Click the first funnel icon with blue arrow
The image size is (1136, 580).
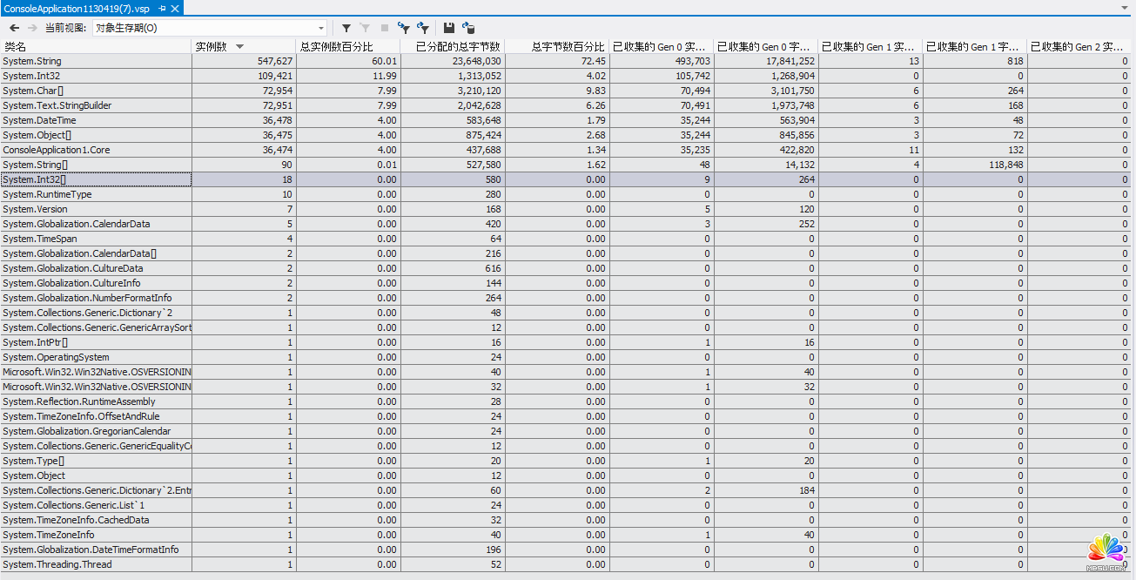pos(403,28)
